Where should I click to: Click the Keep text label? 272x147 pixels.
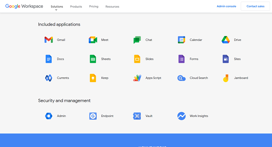click(105, 78)
